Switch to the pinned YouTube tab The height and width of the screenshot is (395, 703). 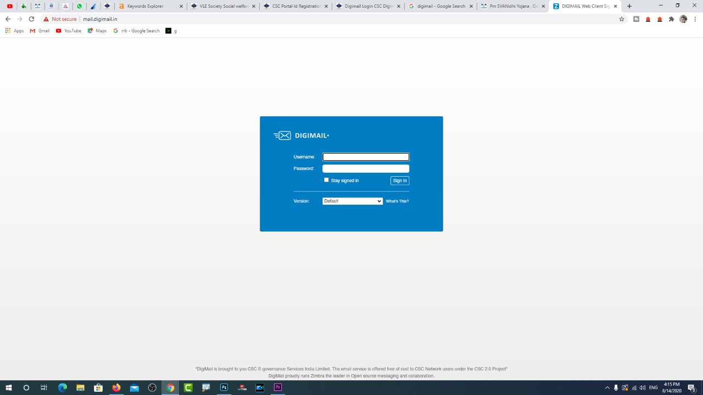9,6
